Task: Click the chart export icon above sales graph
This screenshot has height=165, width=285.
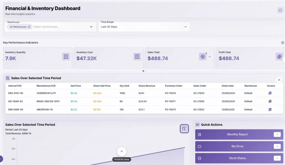Action: click(x=184, y=129)
